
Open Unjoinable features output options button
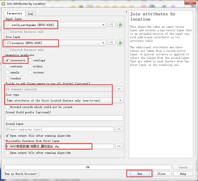click(119, 146)
